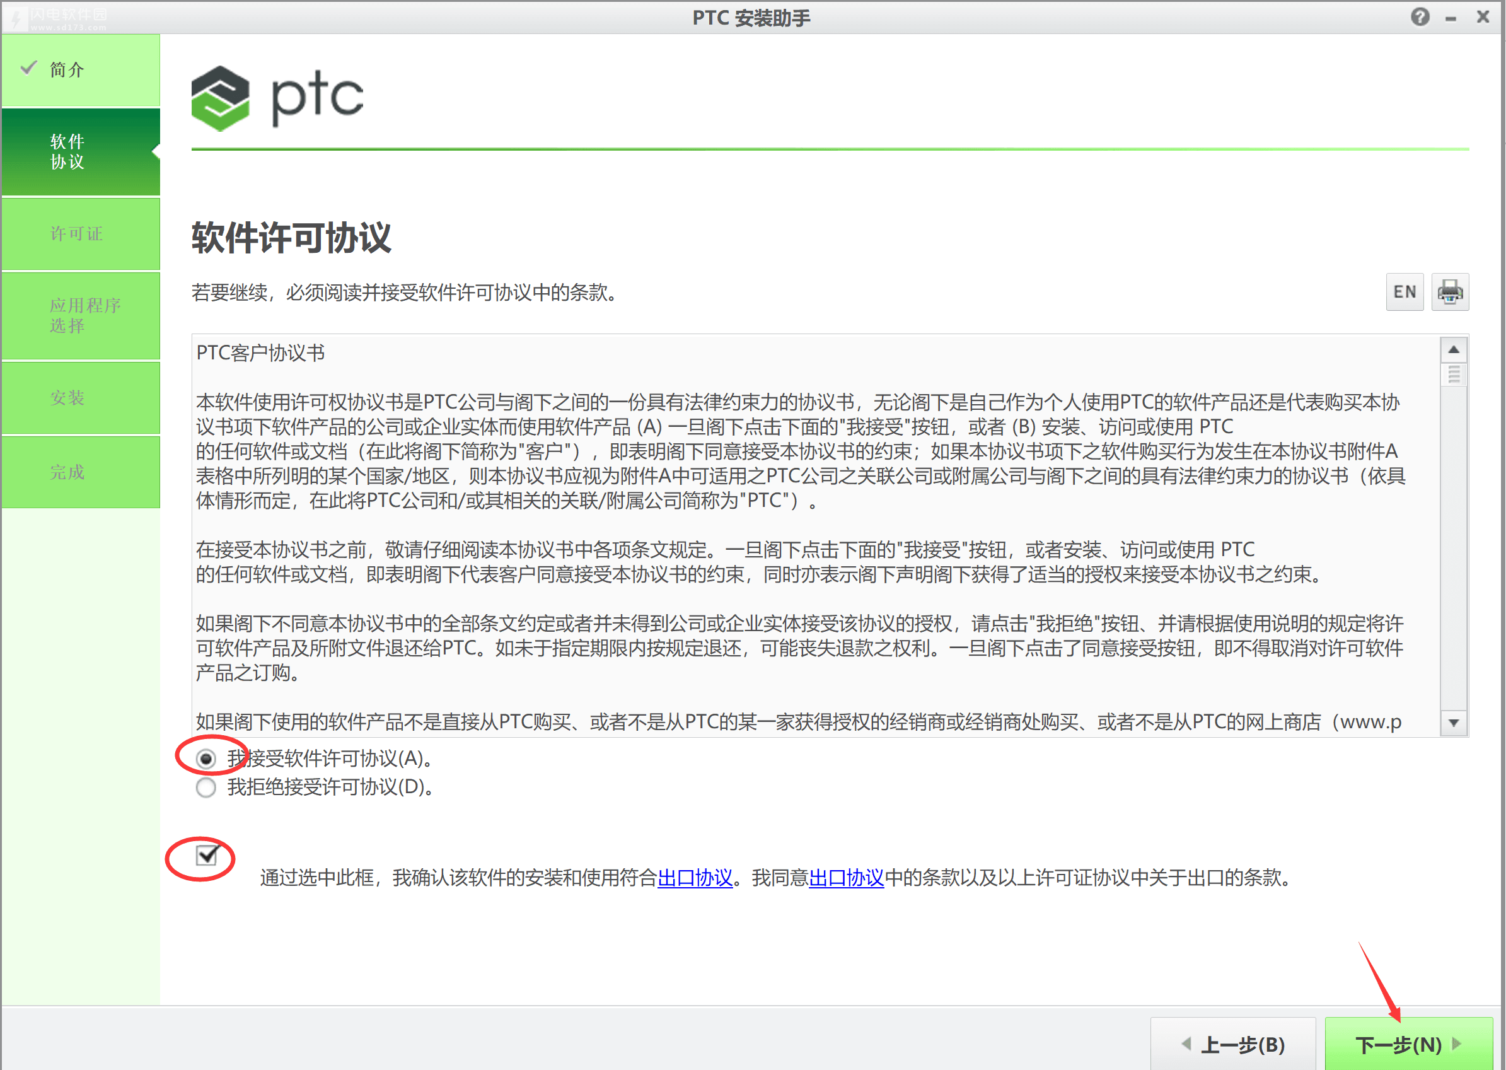Click the PTC客户协议书 title line
This screenshot has height=1070, width=1506.
click(260, 353)
